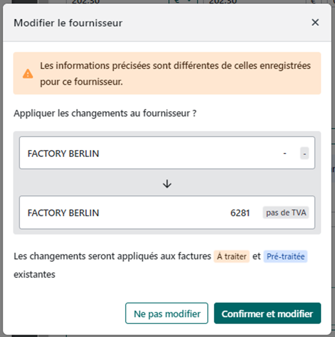Click the downward arrow between supplier cards

click(167, 184)
